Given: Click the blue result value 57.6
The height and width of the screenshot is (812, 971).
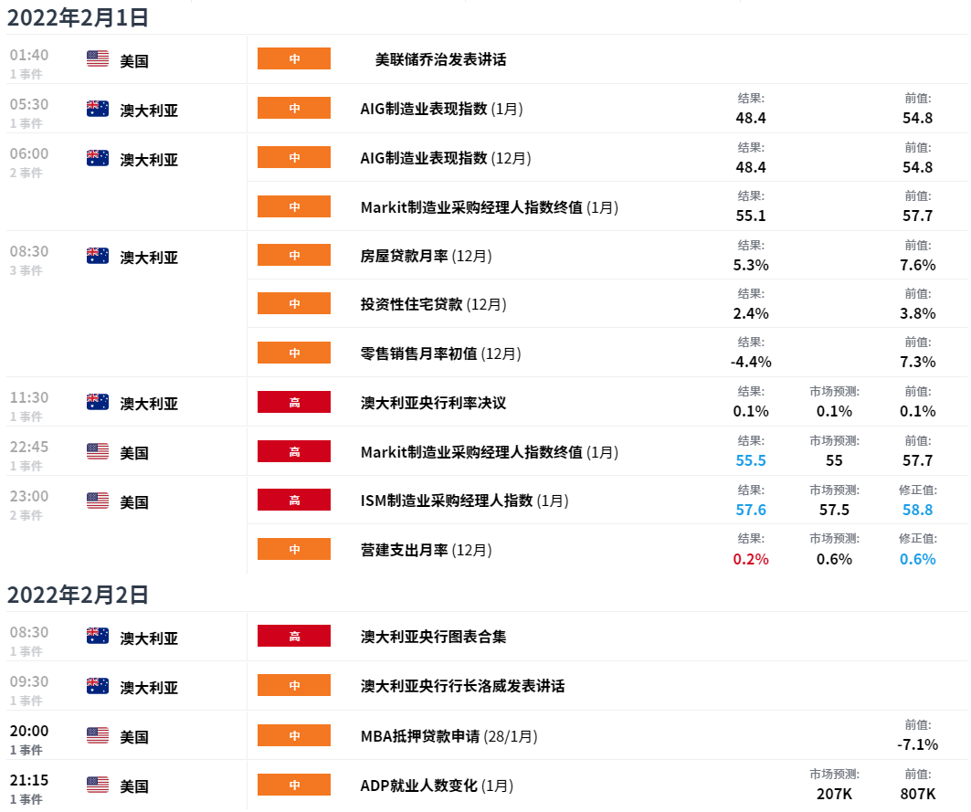Looking at the screenshot, I should point(751,510).
